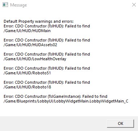Click the error line above HUDMain path
Image resolution: width=138 pixels, height=131 pixels.
tap(47, 26)
